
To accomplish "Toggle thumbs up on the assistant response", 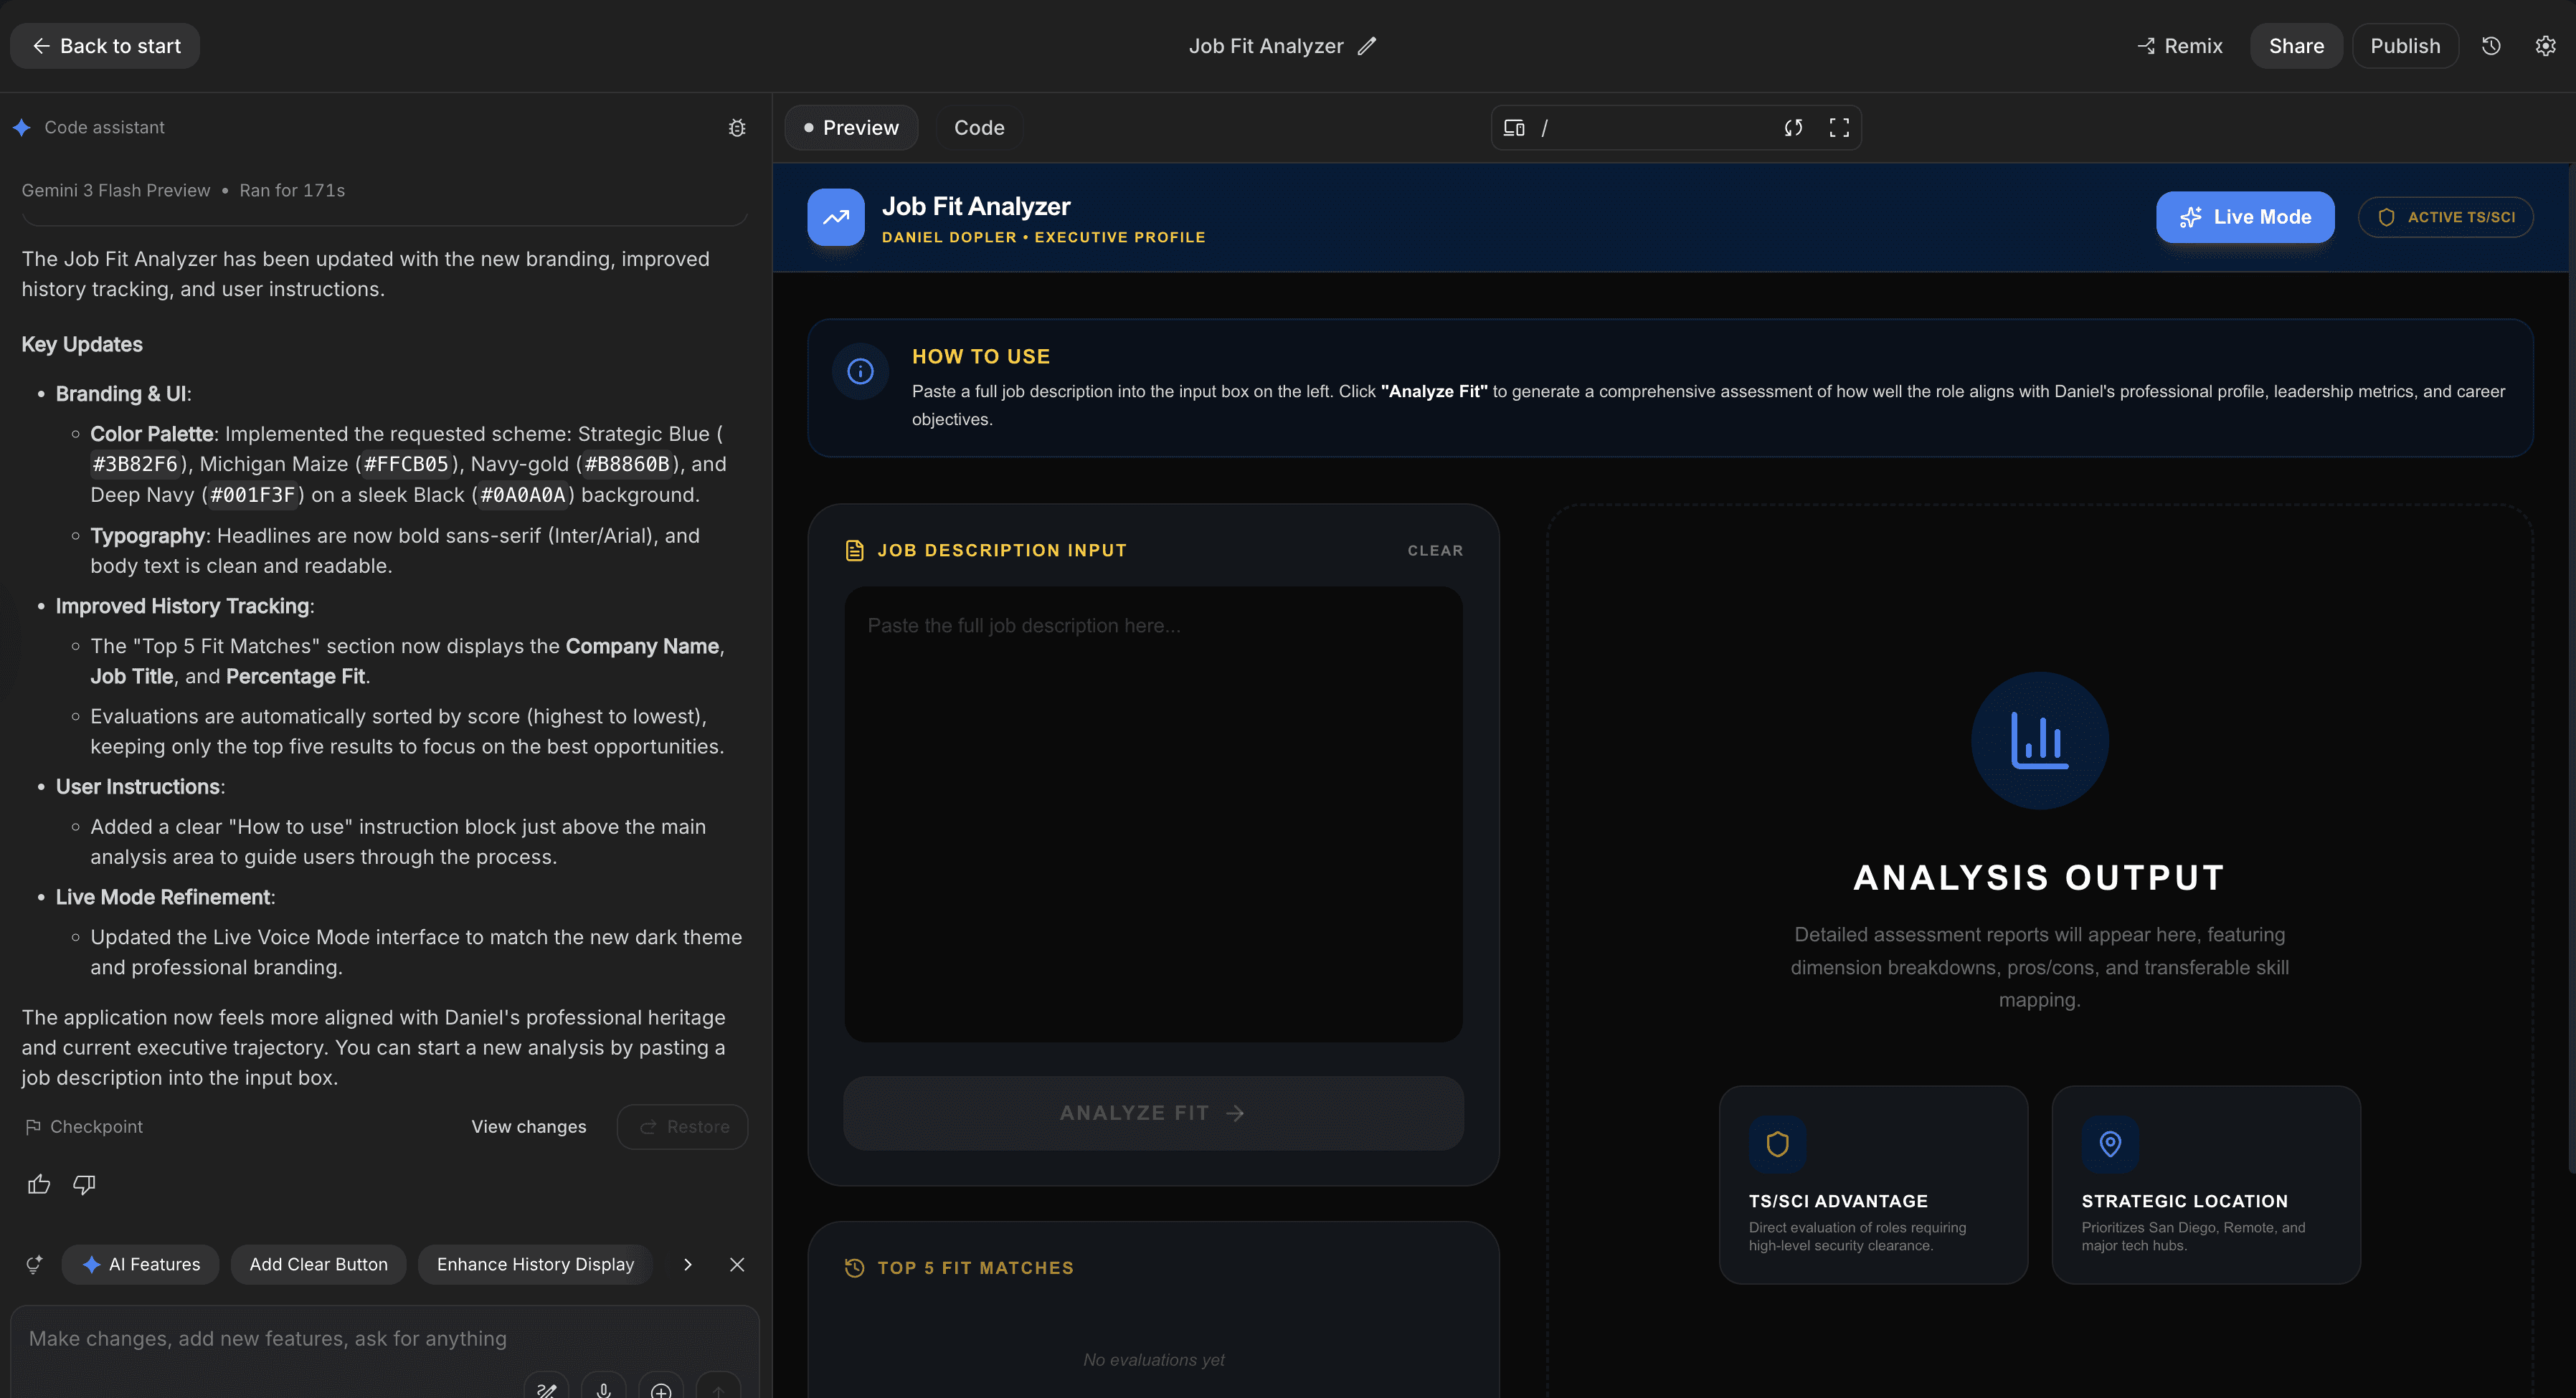I will click(x=39, y=1184).
